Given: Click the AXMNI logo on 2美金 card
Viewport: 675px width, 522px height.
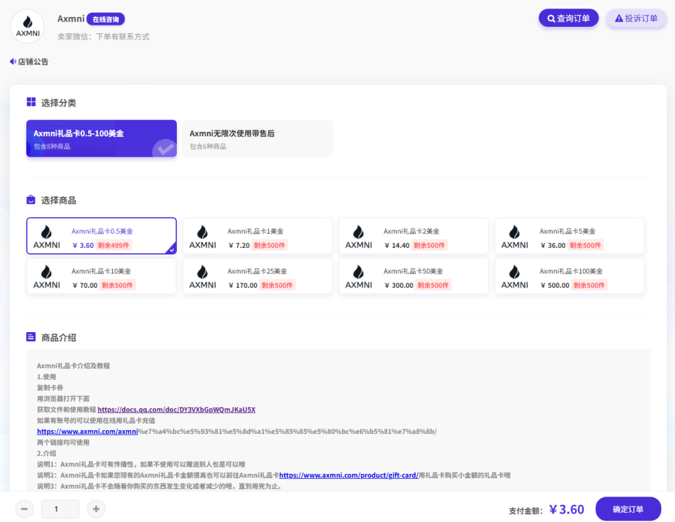Looking at the screenshot, I should pos(358,237).
